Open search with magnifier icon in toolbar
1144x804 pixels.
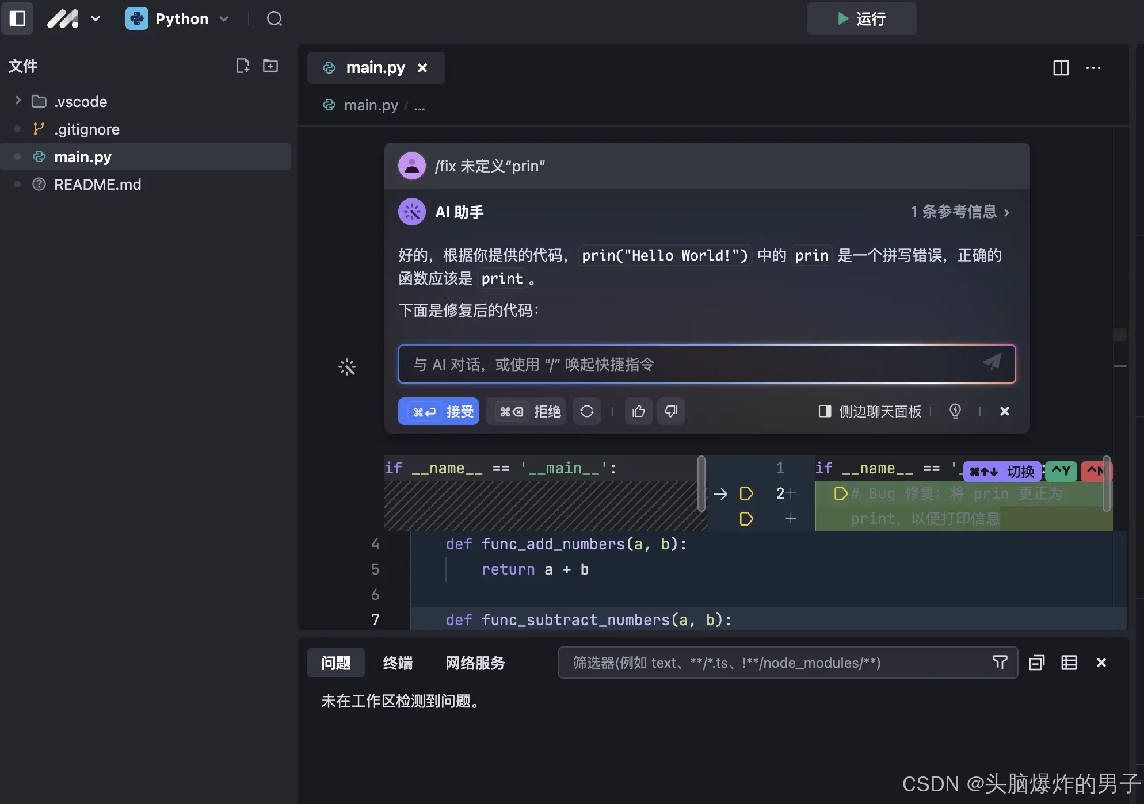tap(274, 18)
